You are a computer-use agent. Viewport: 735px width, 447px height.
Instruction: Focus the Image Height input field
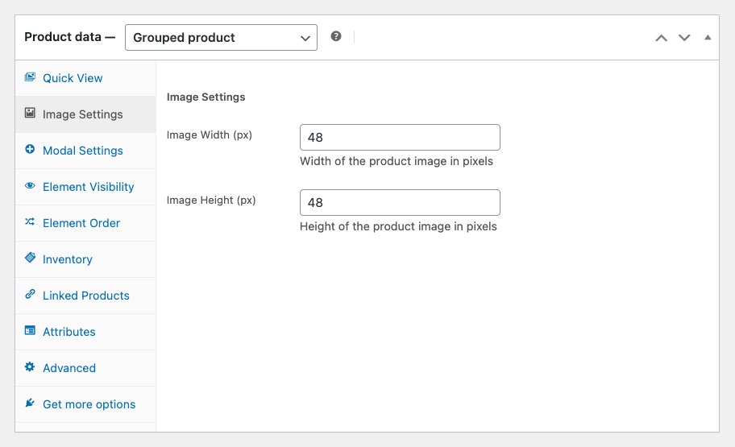[x=400, y=203]
